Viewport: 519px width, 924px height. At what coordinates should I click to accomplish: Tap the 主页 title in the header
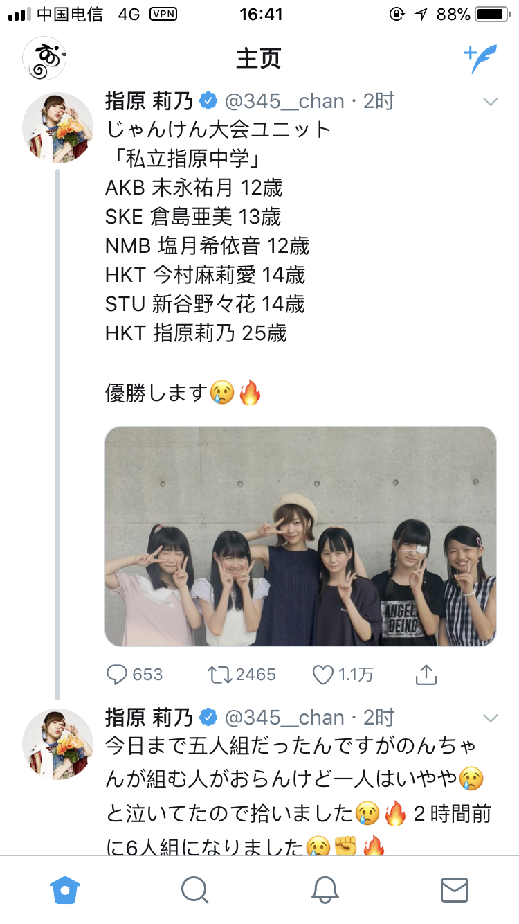(259, 60)
